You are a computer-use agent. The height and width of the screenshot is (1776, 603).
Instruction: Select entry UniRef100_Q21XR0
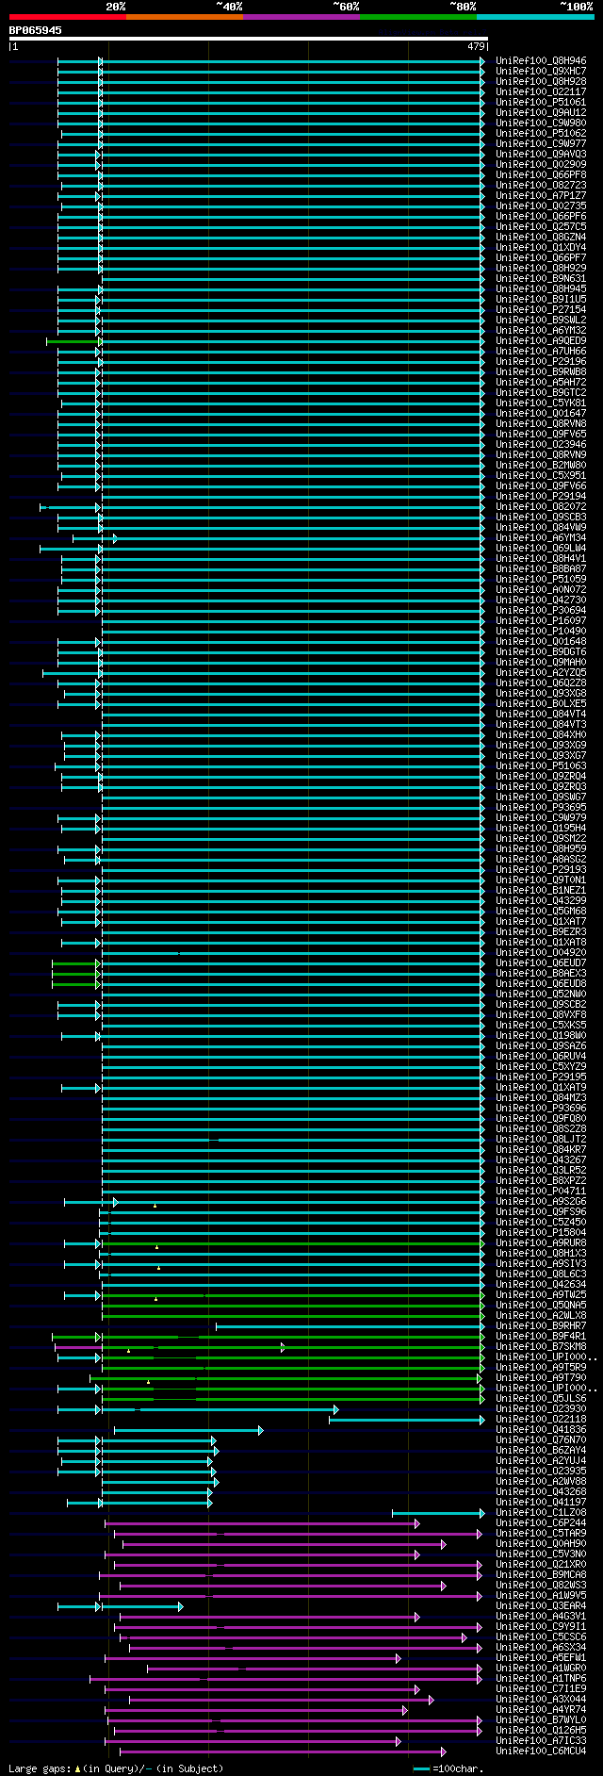coord(541,1565)
